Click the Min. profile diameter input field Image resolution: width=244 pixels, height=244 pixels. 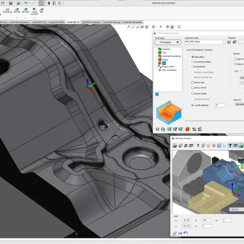[220, 105]
